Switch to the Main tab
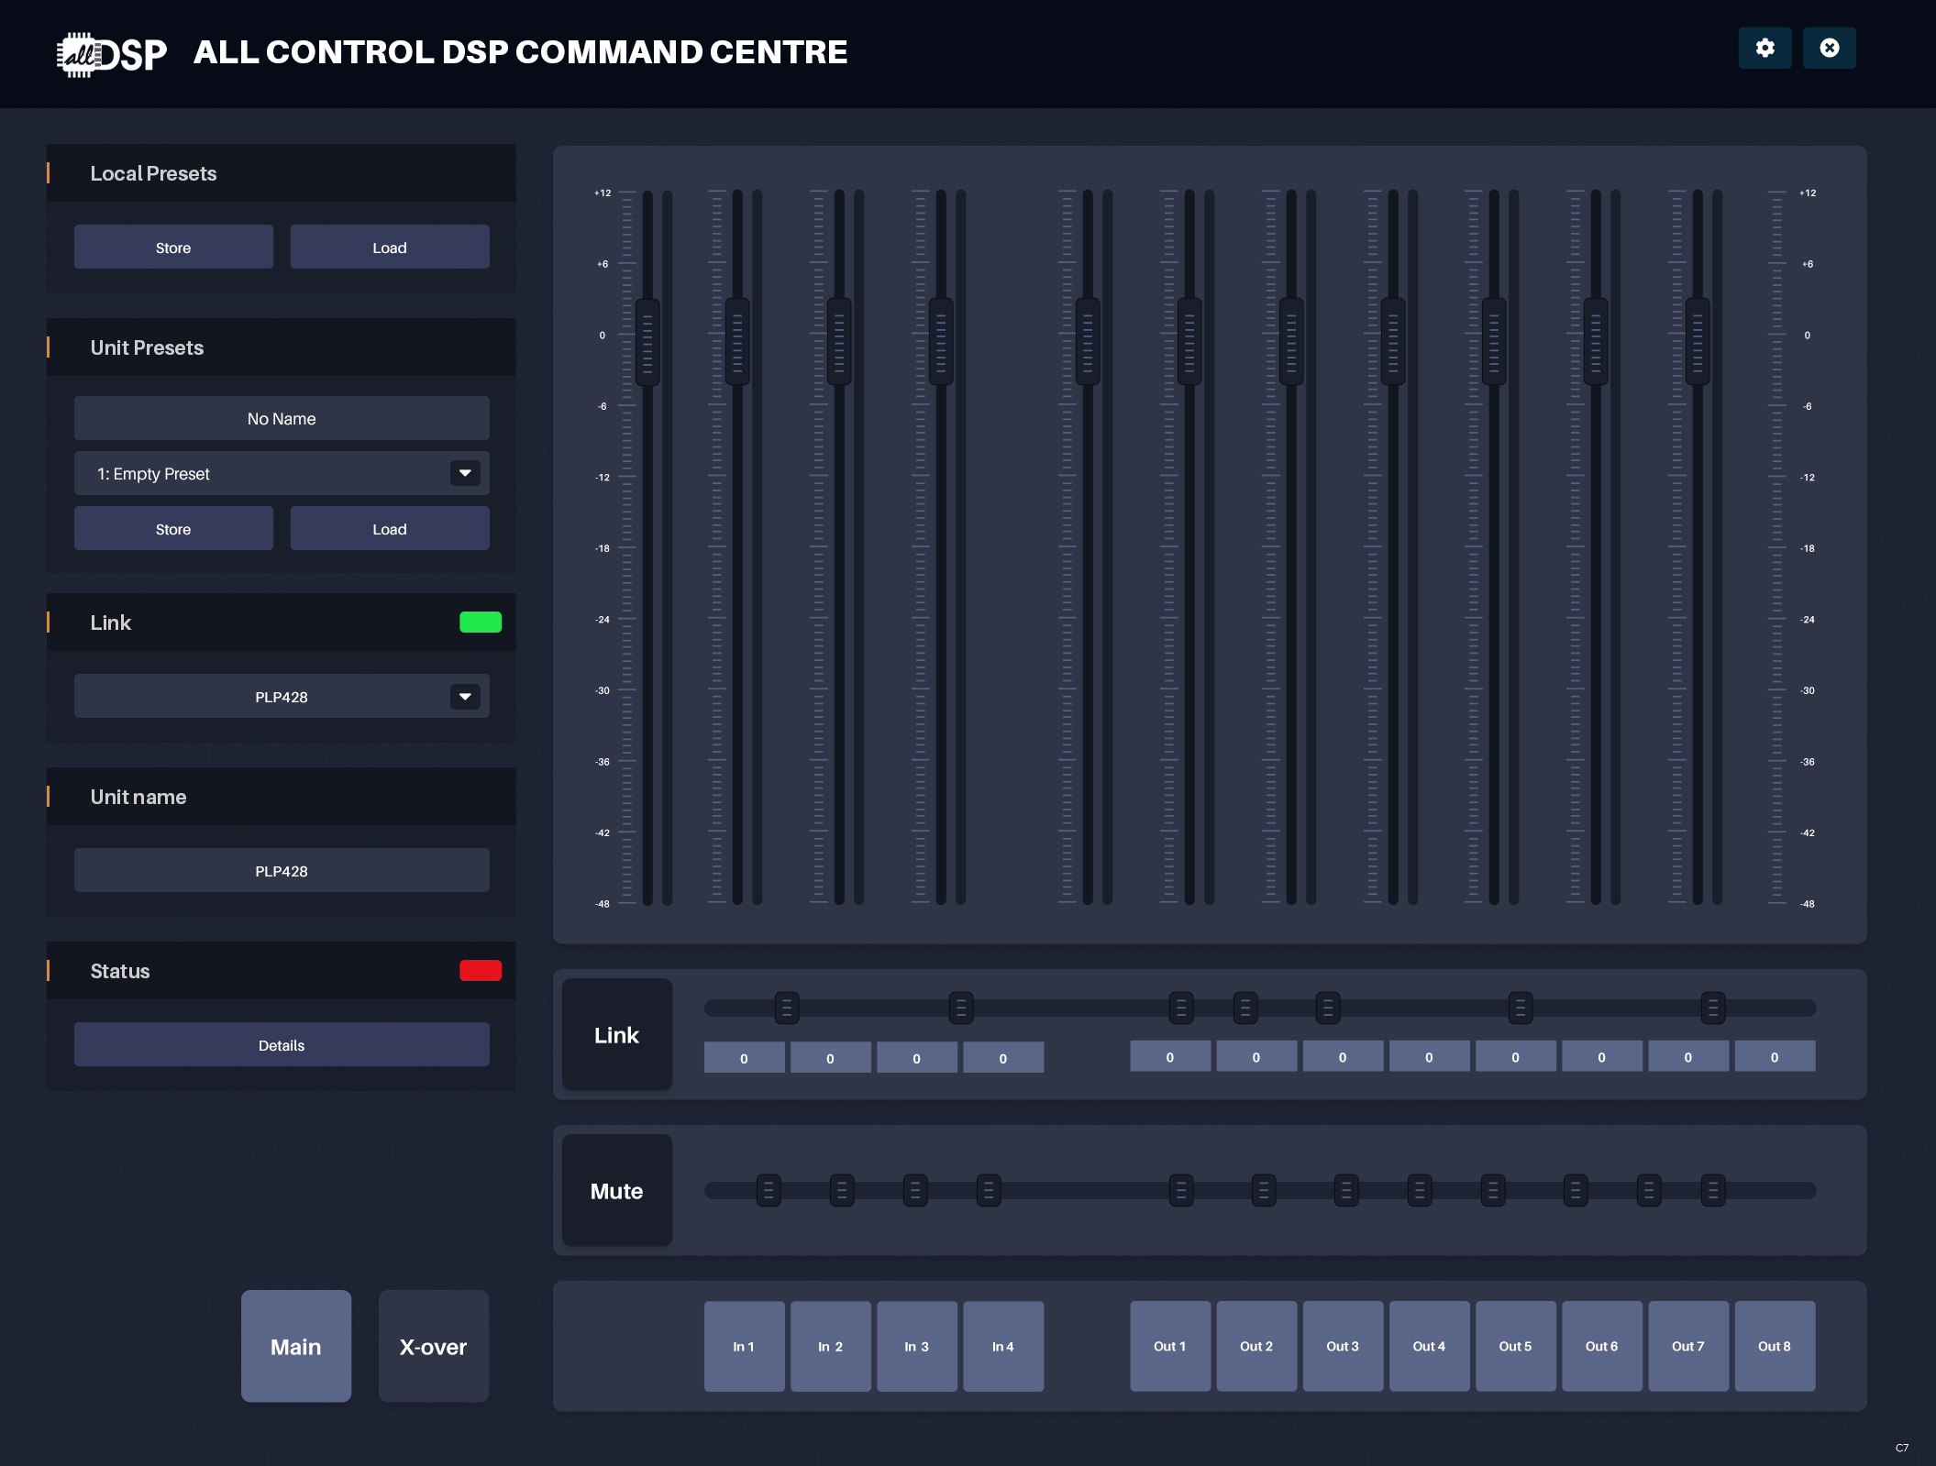Screen dimensions: 1936x1466 [295, 1346]
